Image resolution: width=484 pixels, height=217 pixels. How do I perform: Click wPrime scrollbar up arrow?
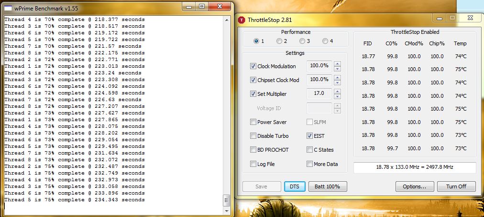click(x=227, y=20)
